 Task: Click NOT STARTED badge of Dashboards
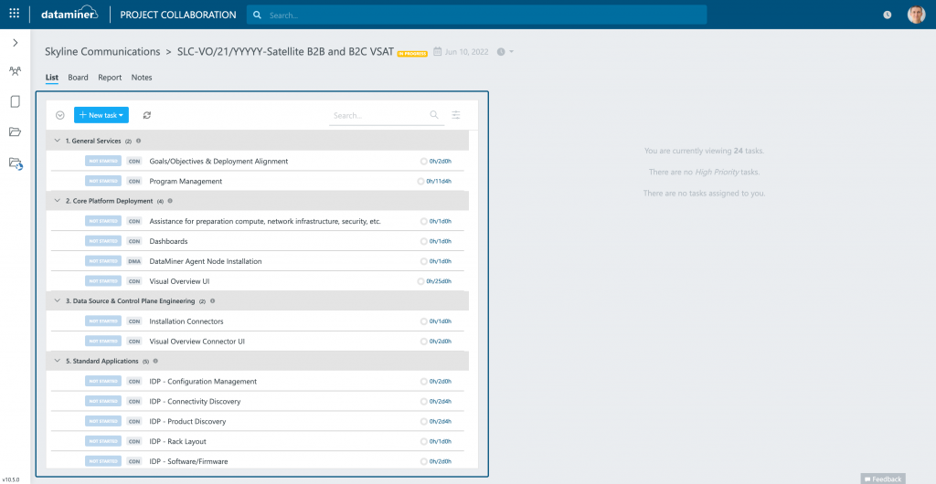coord(103,241)
